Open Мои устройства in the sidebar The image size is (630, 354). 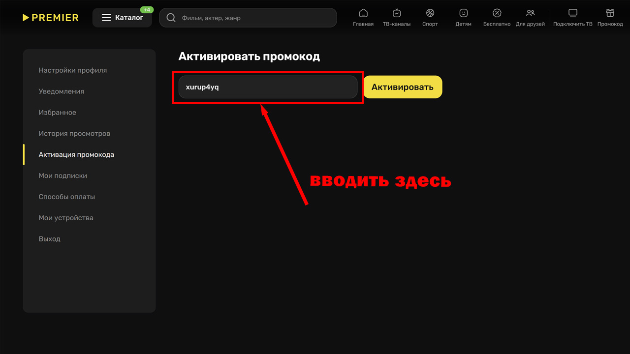click(x=66, y=218)
